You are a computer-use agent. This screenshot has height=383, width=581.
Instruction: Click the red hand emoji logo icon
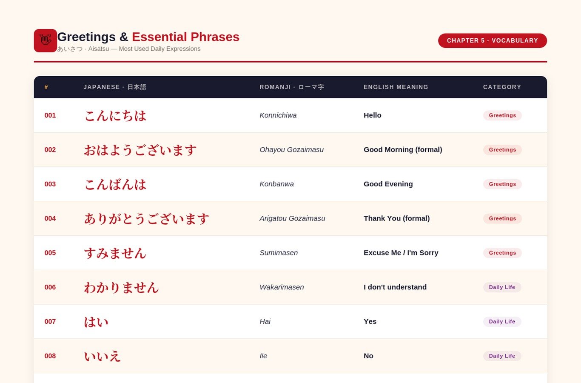(45, 40)
